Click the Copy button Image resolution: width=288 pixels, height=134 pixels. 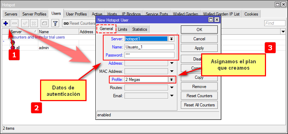tap(199, 77)
